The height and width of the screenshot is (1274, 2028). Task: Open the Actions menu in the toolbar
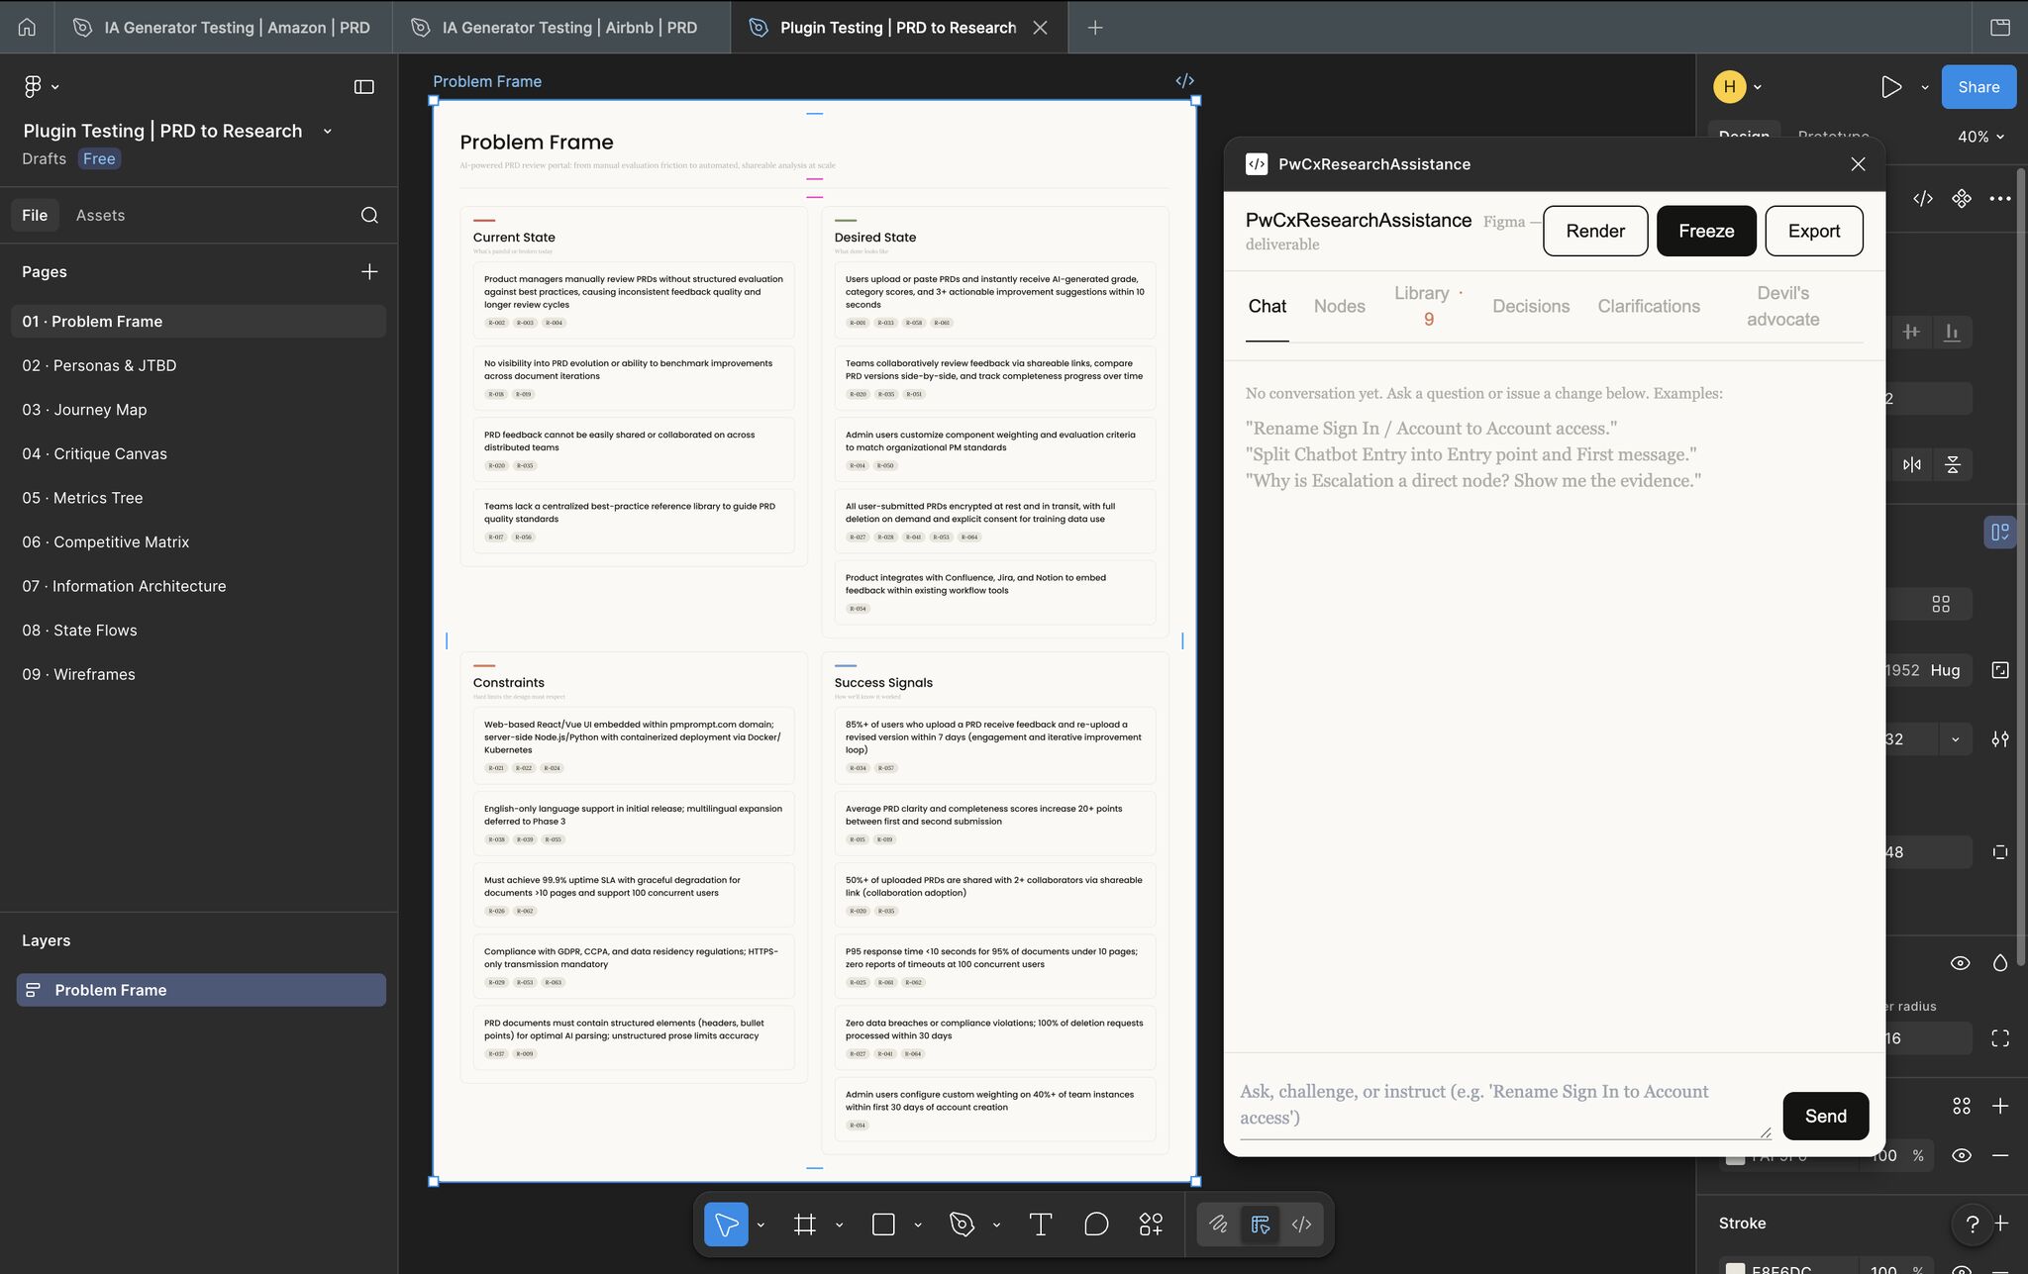point(1151,1225)
